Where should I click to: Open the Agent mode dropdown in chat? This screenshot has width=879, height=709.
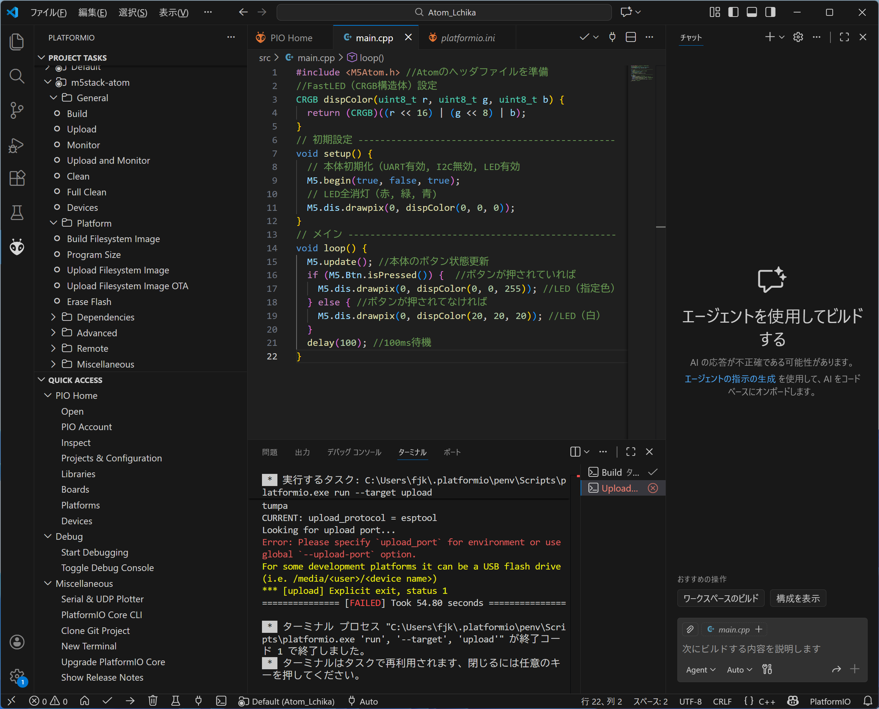700,670
